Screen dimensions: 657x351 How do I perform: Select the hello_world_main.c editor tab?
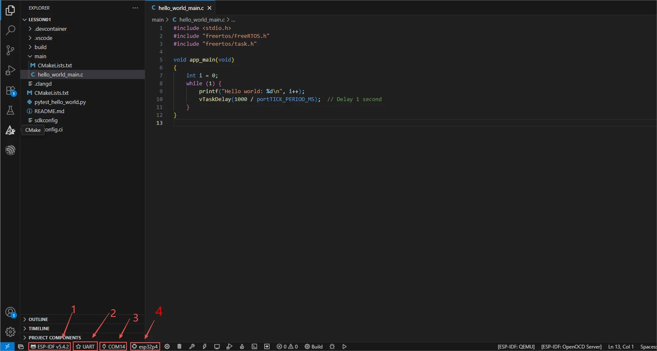pos(181,8)
